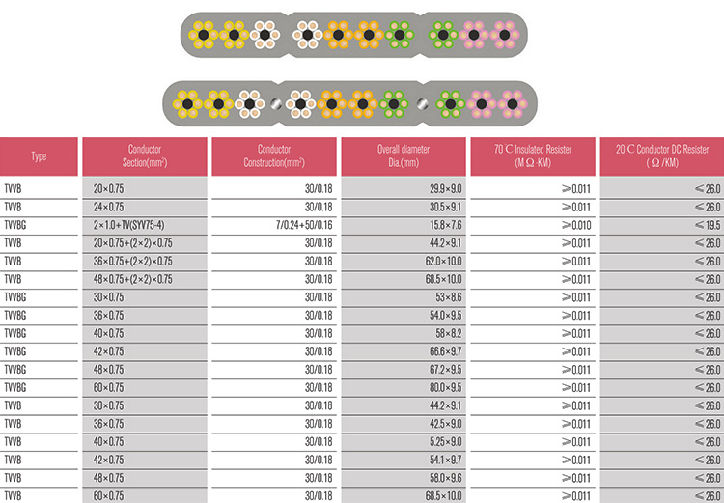Click the 20°C Conductor DC Resister header
The image size is (724, 503).
pos(661,156)
